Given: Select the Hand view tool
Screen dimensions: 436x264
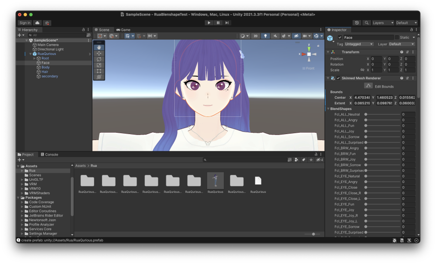Looking at the screenshot, I should coord(99,47).
